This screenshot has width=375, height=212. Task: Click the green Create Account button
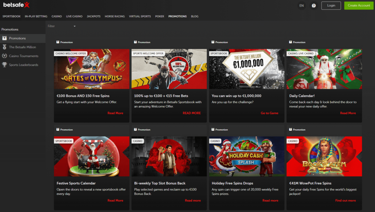click(359, 5)
